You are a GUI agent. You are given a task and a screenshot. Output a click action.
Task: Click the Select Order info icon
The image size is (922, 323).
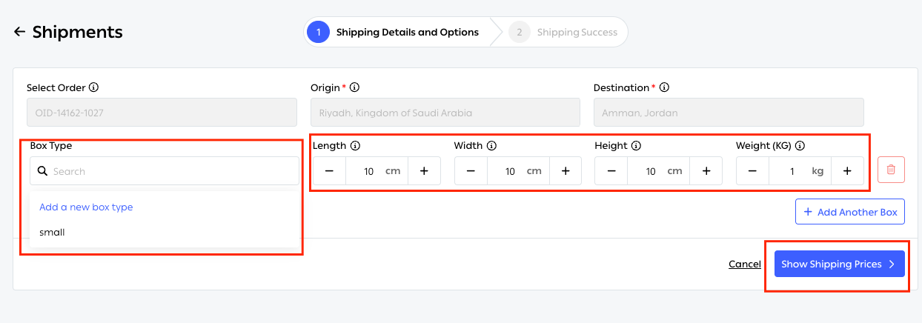pyautogui.click(x=93, y=87)
